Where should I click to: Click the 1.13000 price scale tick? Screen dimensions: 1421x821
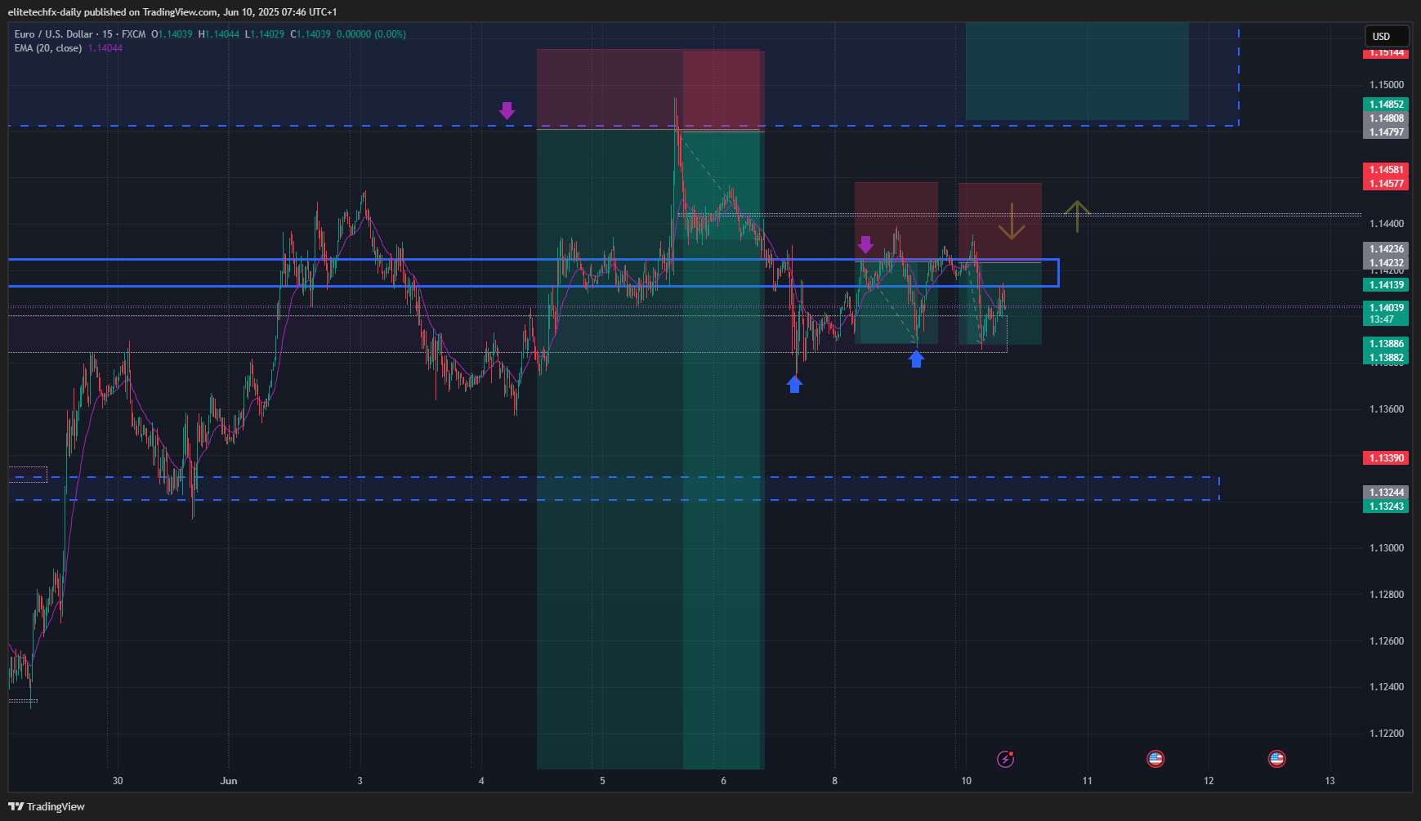point(1387,548)
